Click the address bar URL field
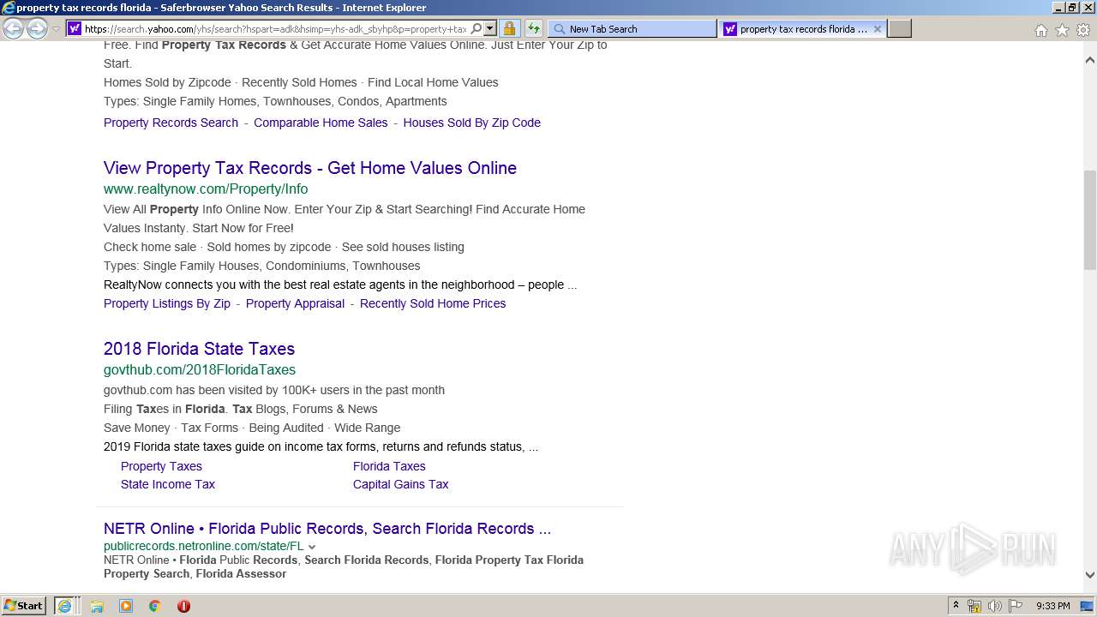The width and height of the screenshot is (1097, 617). click(276, 28)
